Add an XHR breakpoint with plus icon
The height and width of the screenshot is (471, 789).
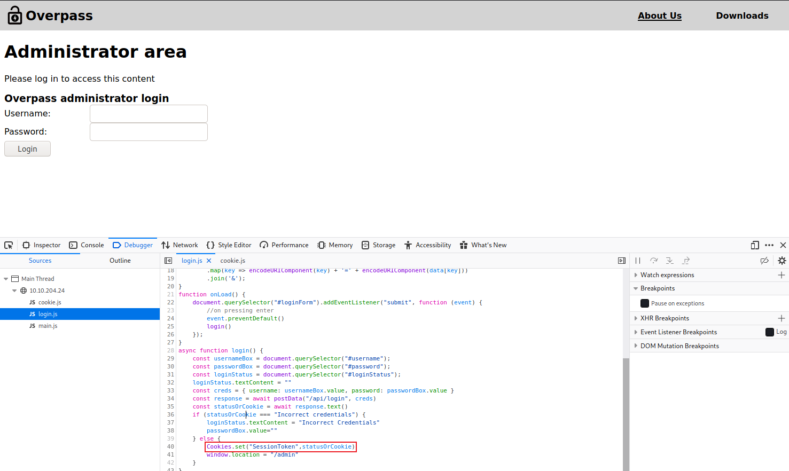click(782, 318)
